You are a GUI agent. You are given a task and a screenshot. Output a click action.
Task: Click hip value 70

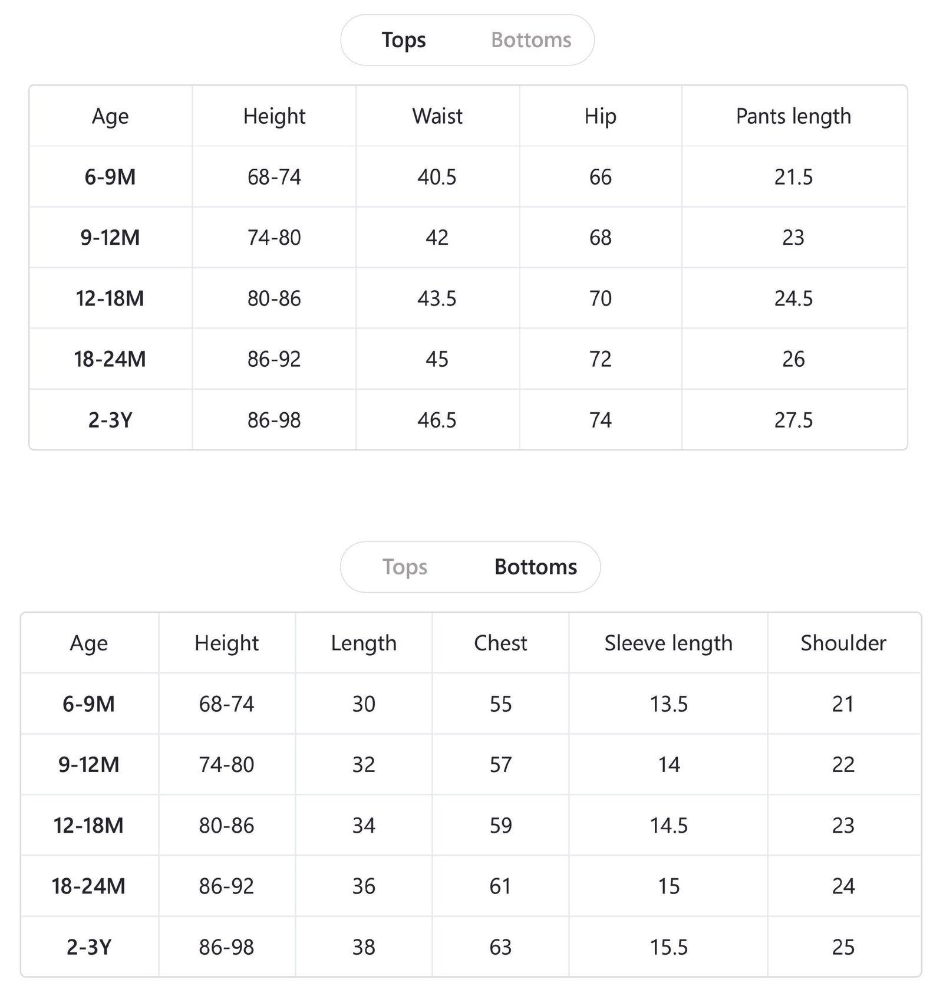click(x=601, y=298)
